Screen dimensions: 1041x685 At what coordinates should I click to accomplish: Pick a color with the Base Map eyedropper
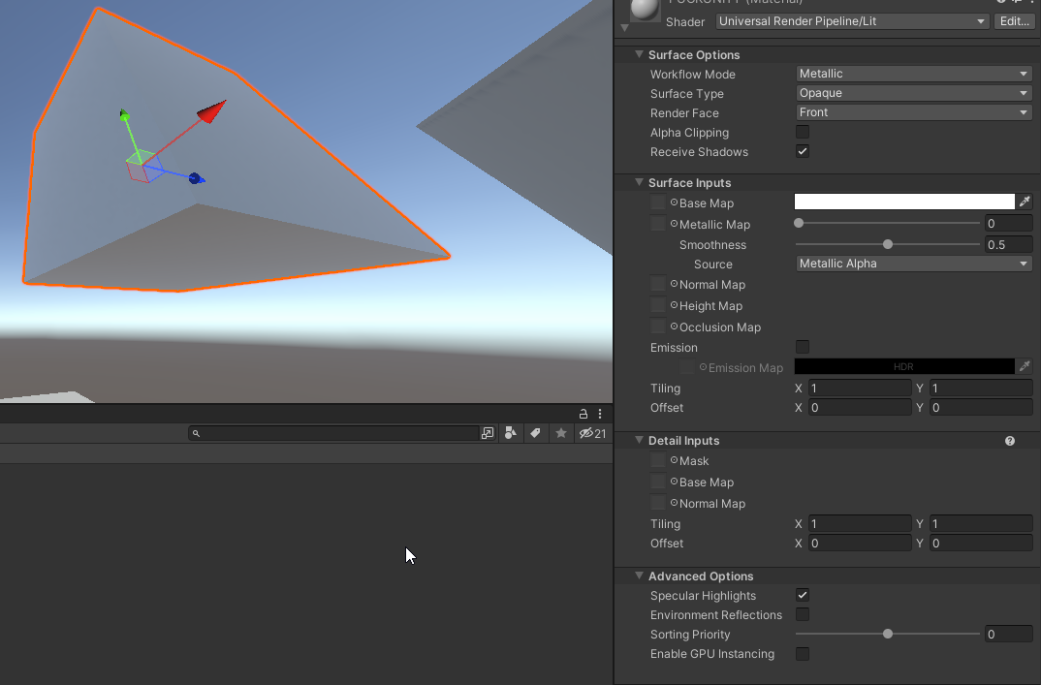coord(1025,202)
